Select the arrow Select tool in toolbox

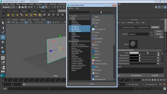[x=3, y=23]
